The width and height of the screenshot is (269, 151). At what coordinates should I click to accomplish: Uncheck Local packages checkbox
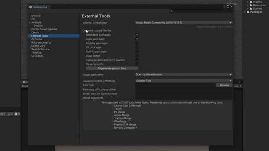137,39
